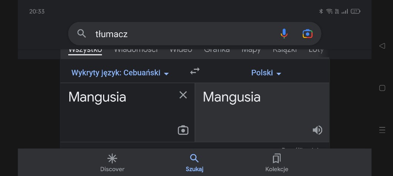The width and height of the screenshot is (393, 176).
Task: Open camera translation in source box
Action: click(183, 130)
